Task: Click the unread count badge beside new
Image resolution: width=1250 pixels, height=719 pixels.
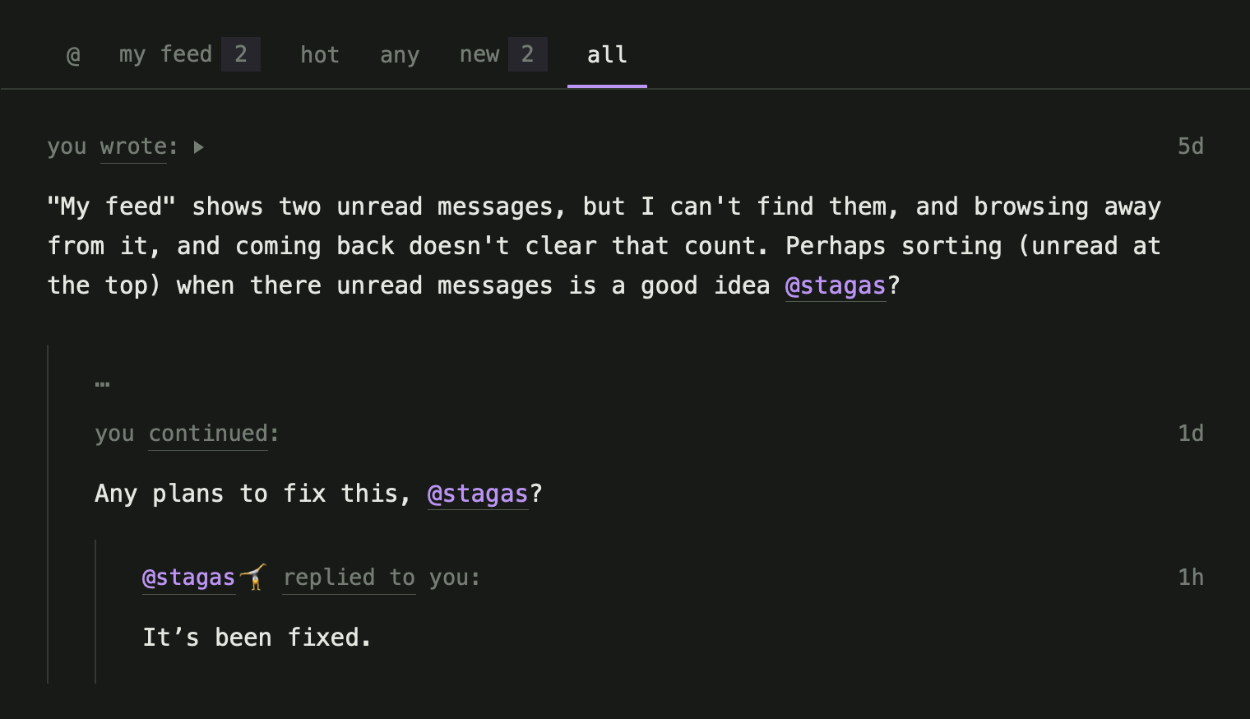Action: tap(528, 54)
